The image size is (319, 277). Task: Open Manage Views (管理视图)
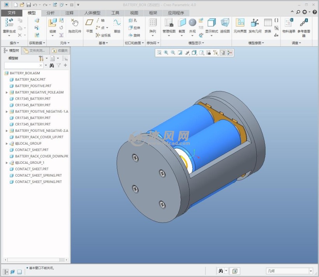169,23
